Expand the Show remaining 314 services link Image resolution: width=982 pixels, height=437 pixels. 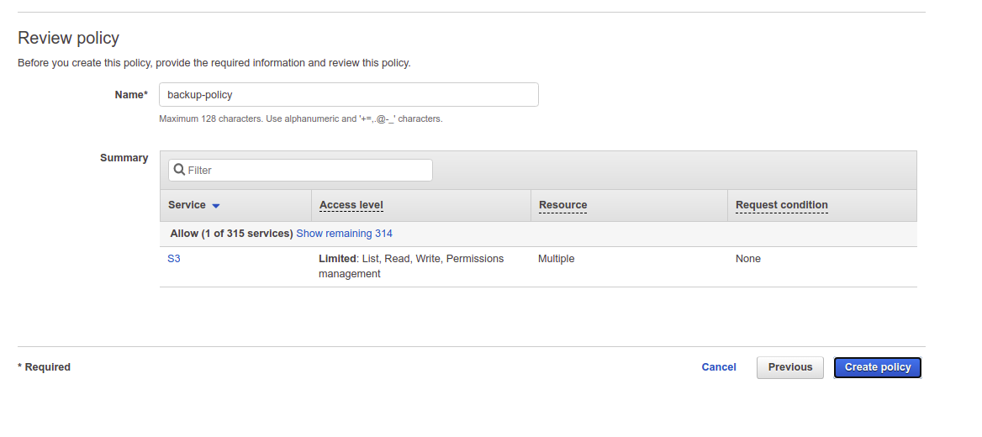click(344, 234)
